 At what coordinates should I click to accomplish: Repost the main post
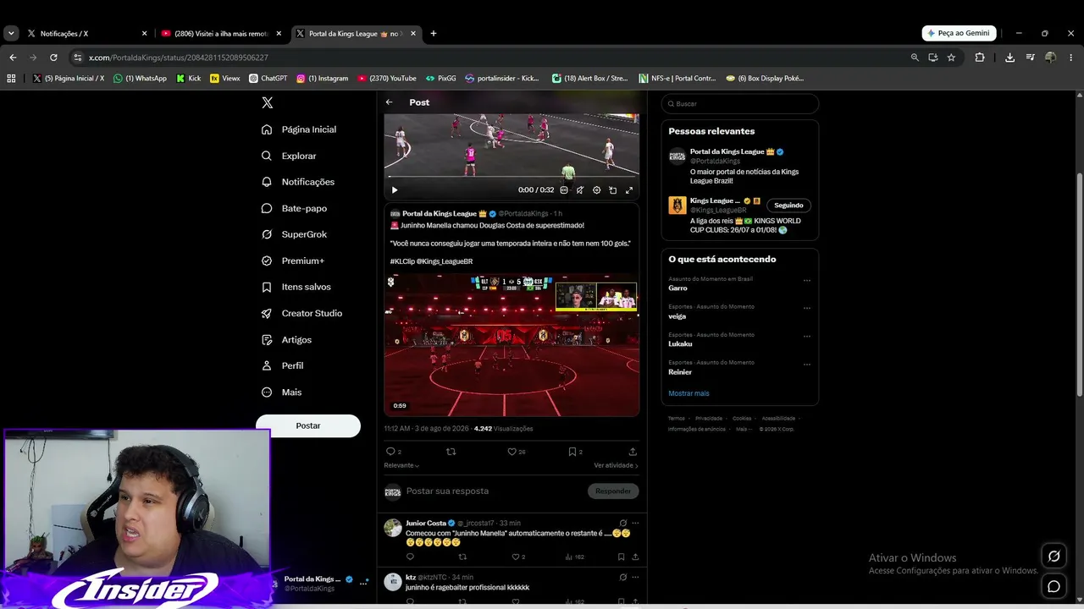coord(451,452)
